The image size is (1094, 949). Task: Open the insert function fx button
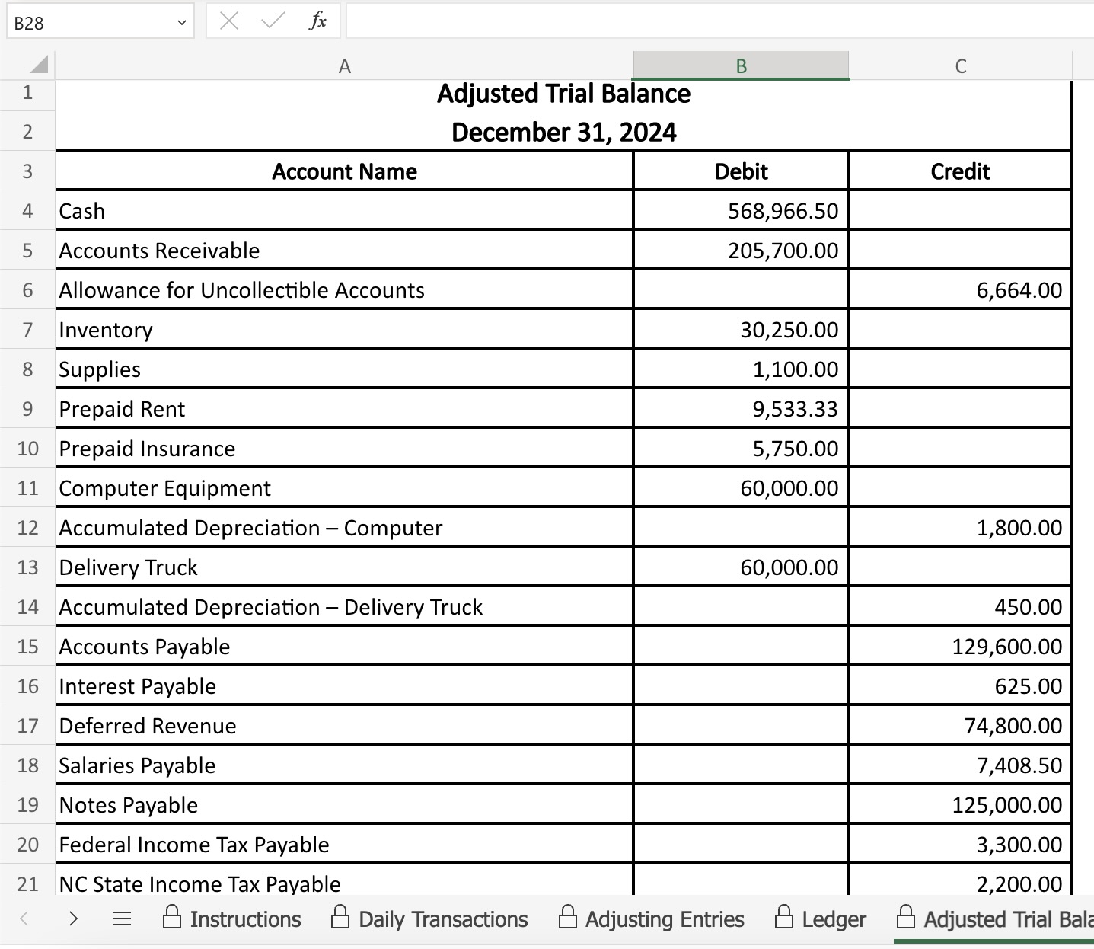click(317, 21)
